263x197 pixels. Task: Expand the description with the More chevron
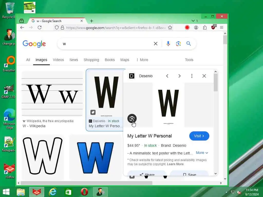(x=202, y=153)
